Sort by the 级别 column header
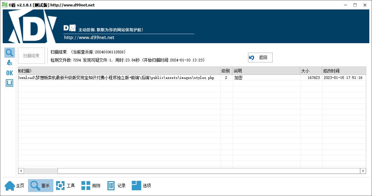372x196 pixels. point(226,71)
